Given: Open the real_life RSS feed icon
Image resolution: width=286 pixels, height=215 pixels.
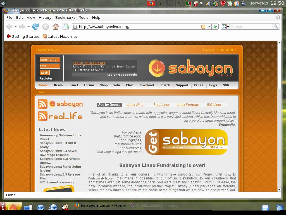Looking at the screenshot, I should pos(42,116).
